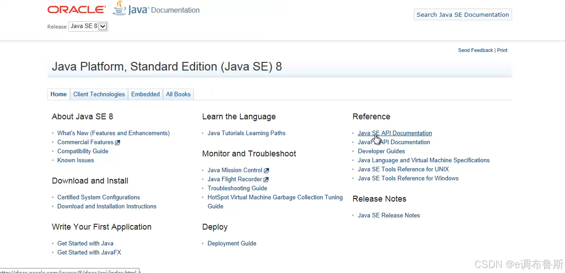Viewport: 565px width, 273px height.
Task: Open What's New (Features and Enhancements)
Action: click(114, 133)
